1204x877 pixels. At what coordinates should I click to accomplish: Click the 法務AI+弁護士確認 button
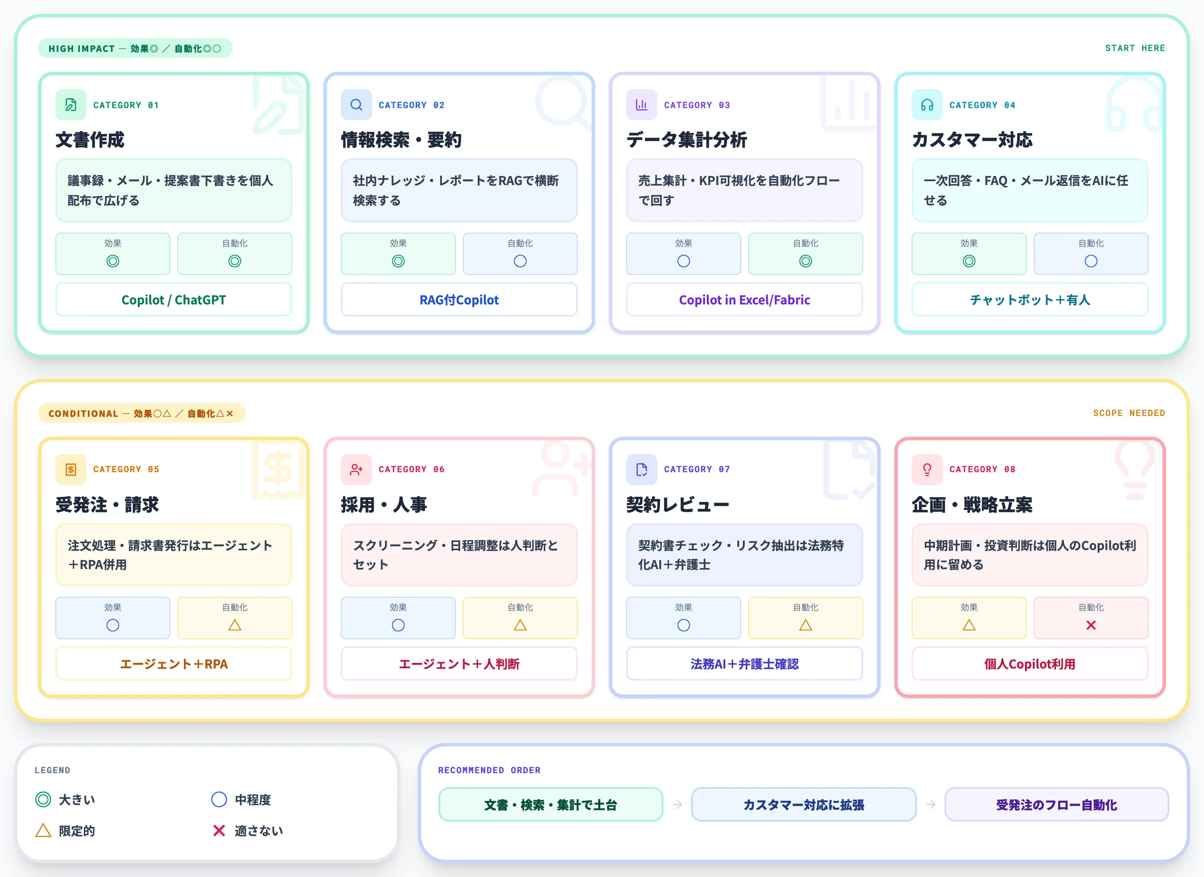(x=744, y=664)
